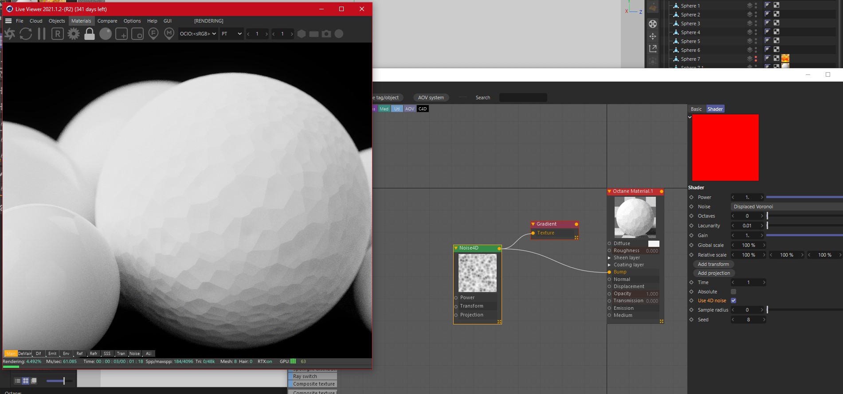This screenshot has height=394, width=843.
Task: Click the Add transform button
Action: (713, 264)
